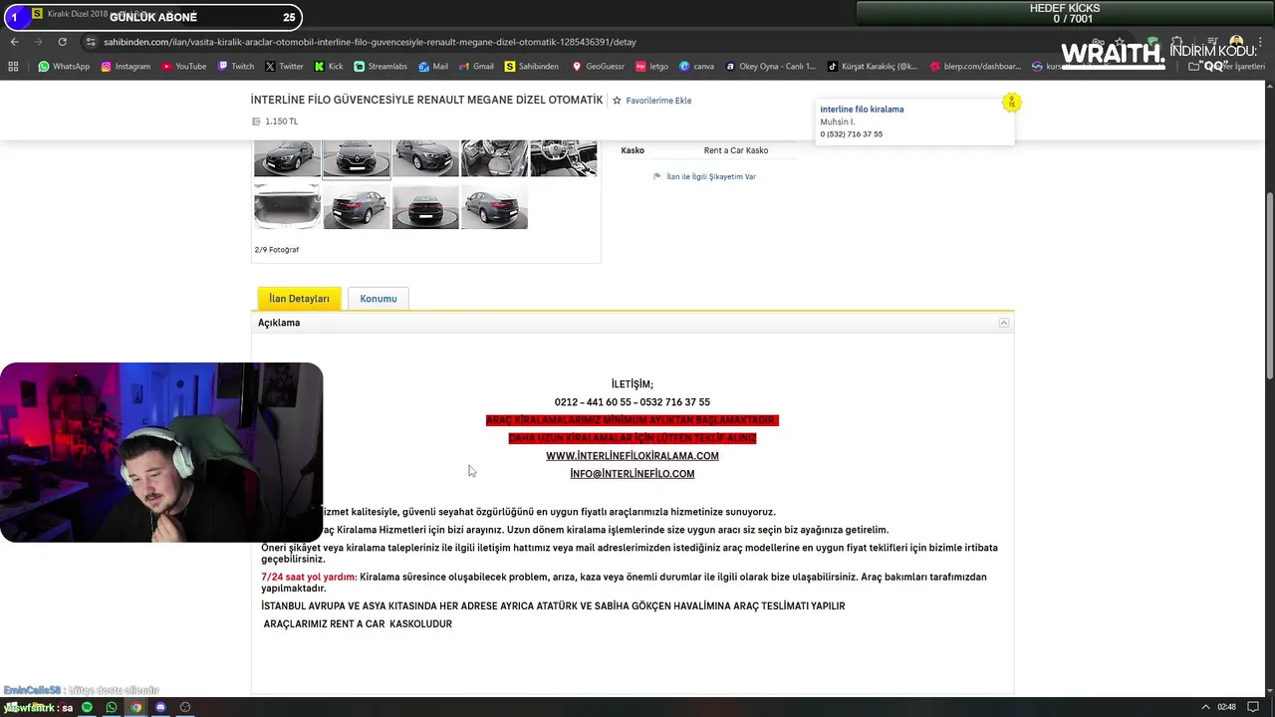Screen dimensions: 1275x717
Task: Open the Gmail bookmark
Action: 476,67
